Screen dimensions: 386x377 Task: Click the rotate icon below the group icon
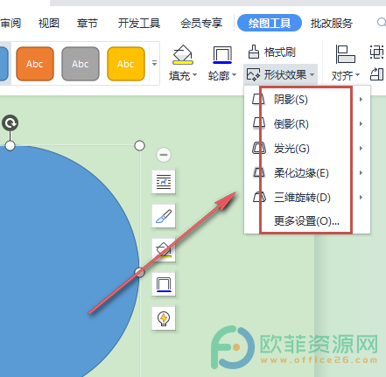(x=376, y=74)
